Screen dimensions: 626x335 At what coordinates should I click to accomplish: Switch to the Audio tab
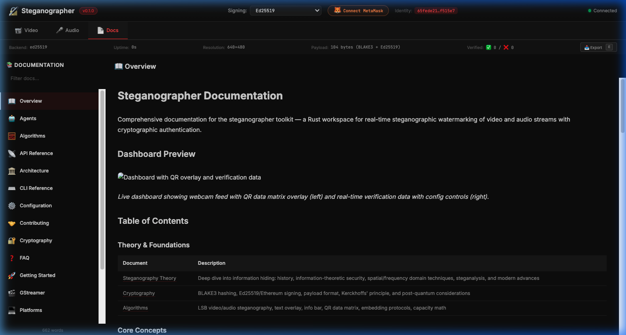click(67, 30)
